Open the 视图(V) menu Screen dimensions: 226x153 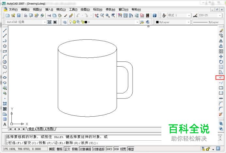coord(37,9)
